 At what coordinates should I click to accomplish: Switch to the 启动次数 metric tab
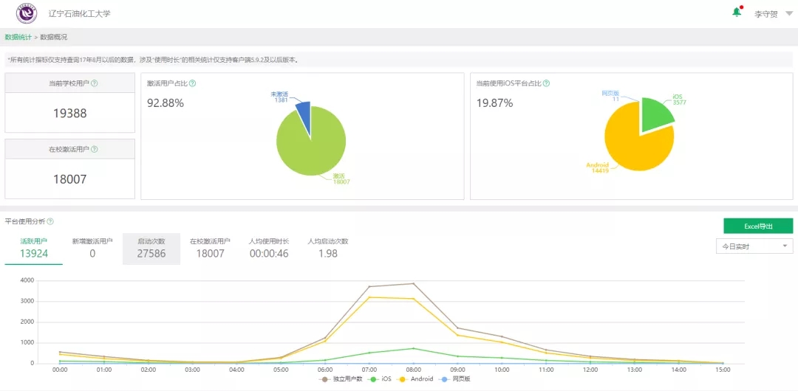pos(151,249)
